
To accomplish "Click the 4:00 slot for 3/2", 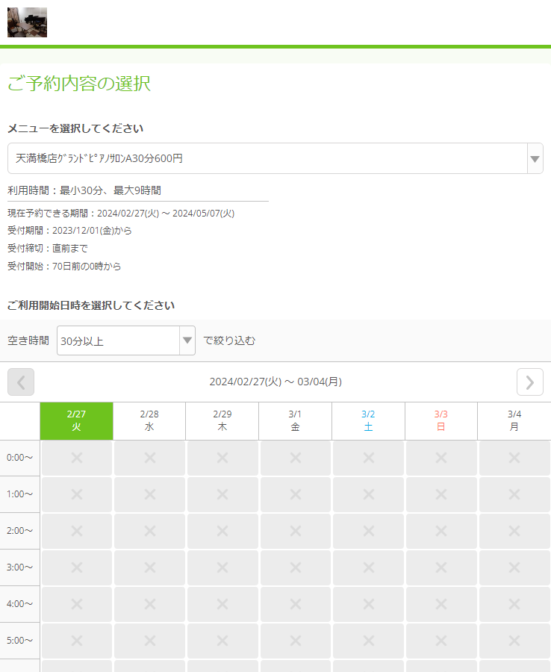I will tap(368, 604).
